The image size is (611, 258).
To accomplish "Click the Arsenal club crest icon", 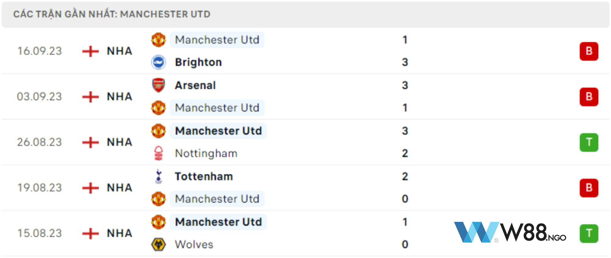I will point(159,85).
